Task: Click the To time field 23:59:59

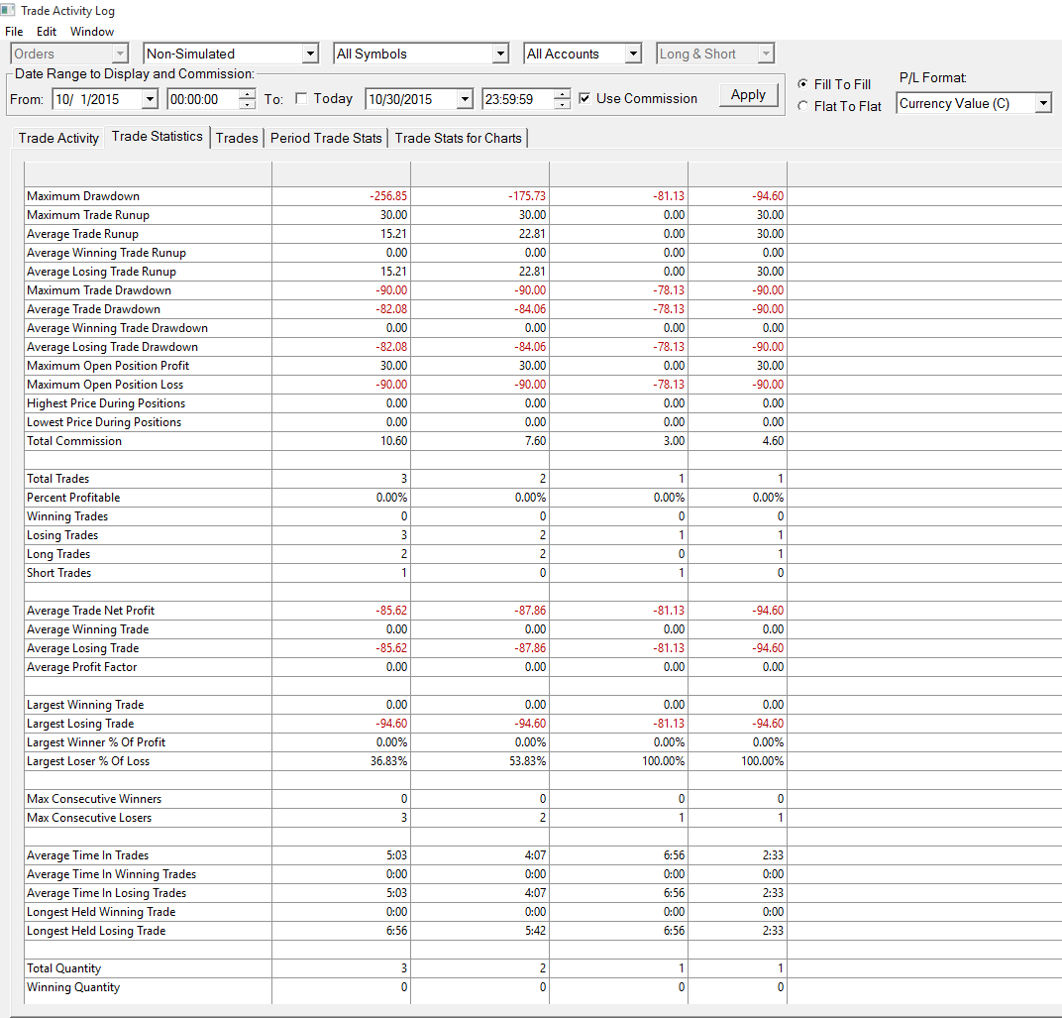Action: coord(517,100)
